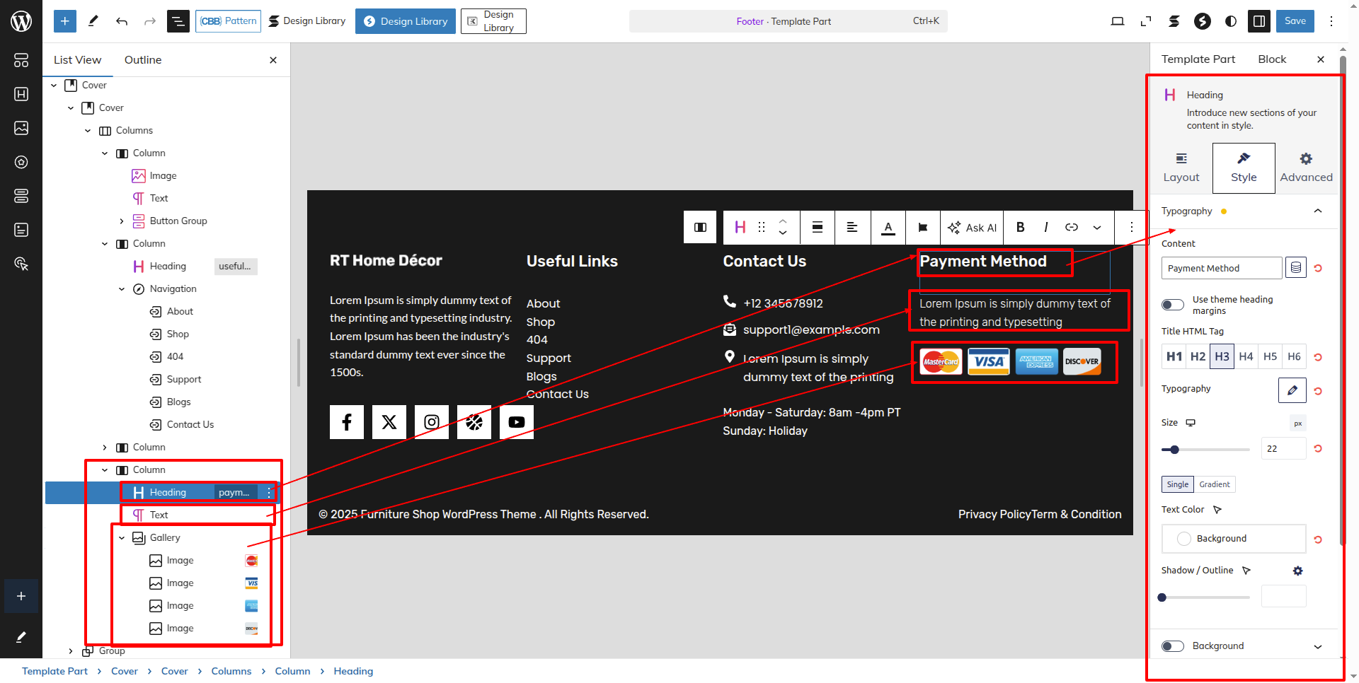Open the text alignment control in toolbar
This screenshot has height=683, width=1359.
852,227
